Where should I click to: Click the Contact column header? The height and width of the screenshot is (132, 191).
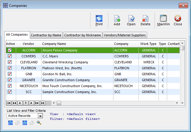point(173,44)
